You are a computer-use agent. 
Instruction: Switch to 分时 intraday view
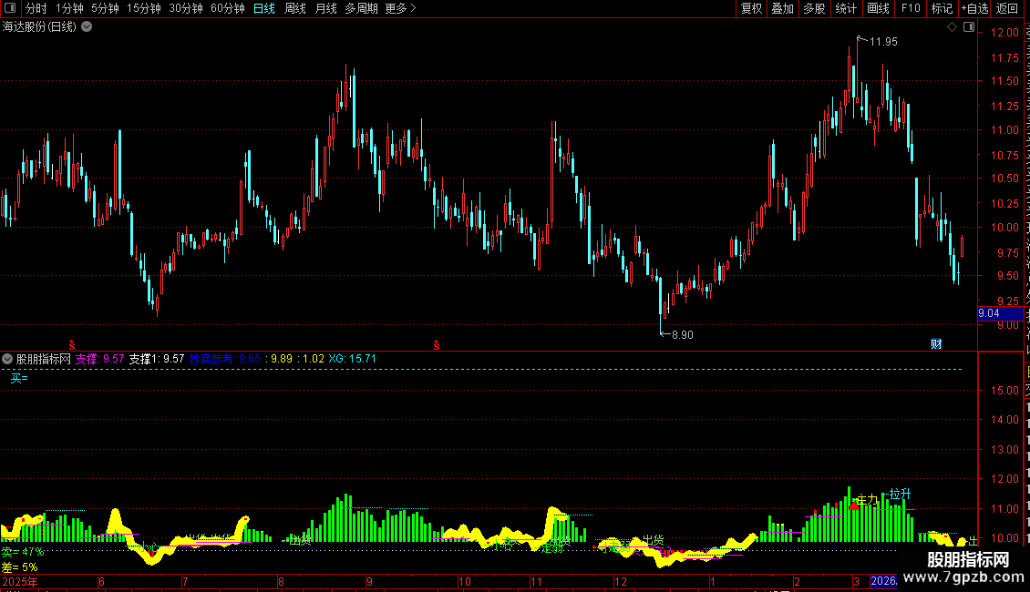36,8
